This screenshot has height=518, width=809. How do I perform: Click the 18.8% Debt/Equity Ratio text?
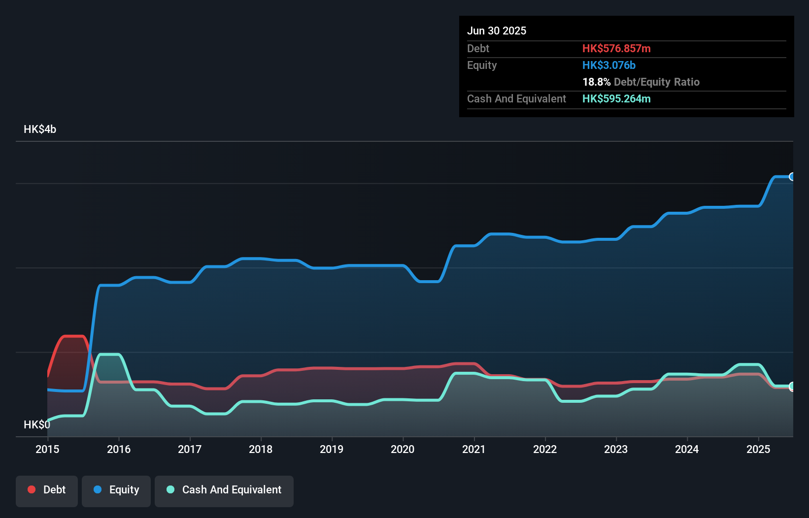coord(640,82)
